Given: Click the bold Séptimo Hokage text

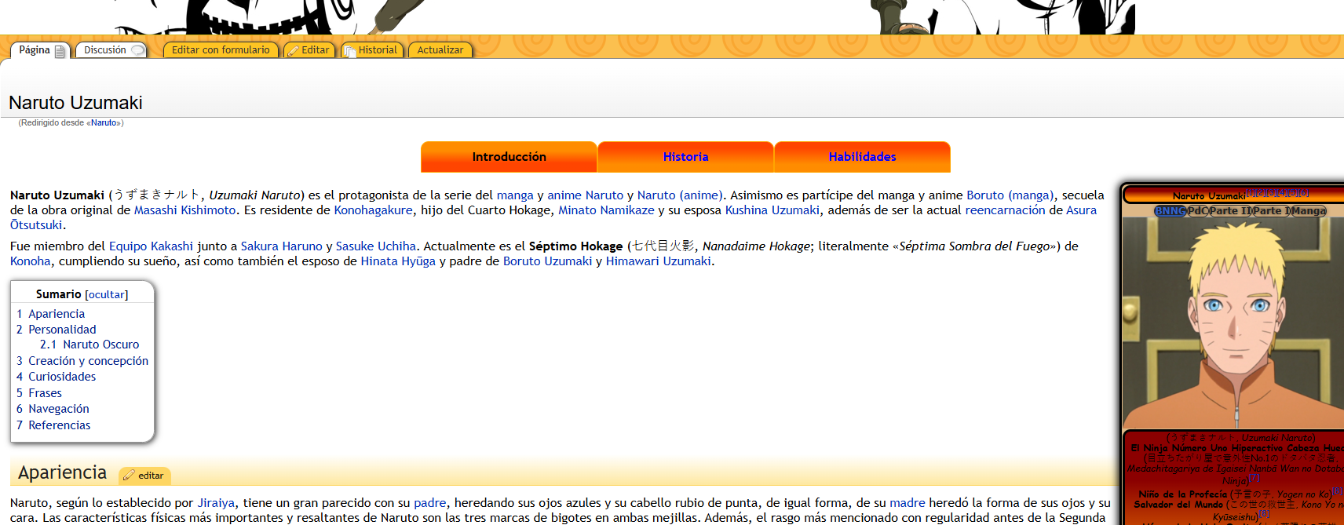Looking at the screenshot, I should (575, 246).
